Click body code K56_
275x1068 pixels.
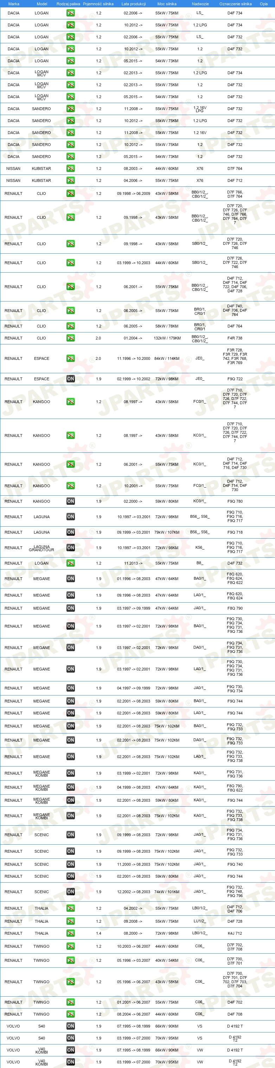pyautogui.click(x=200, y=547)
